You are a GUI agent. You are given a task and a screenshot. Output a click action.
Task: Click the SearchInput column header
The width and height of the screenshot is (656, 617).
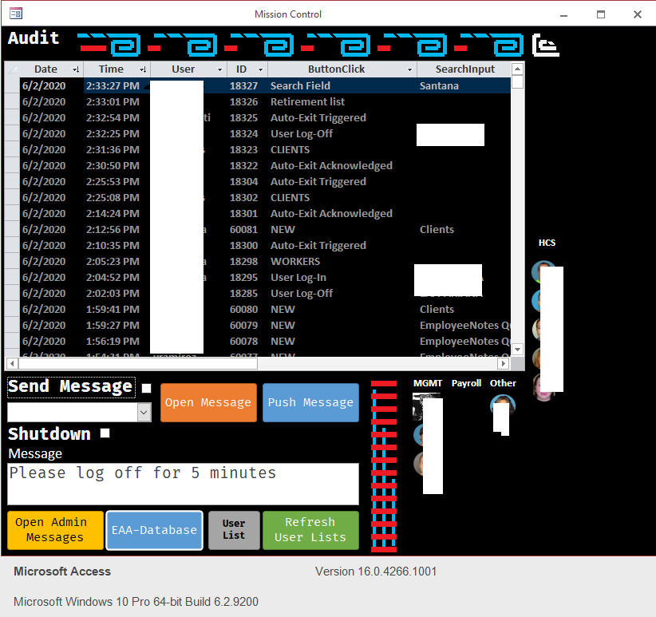[x=464, y=69]
